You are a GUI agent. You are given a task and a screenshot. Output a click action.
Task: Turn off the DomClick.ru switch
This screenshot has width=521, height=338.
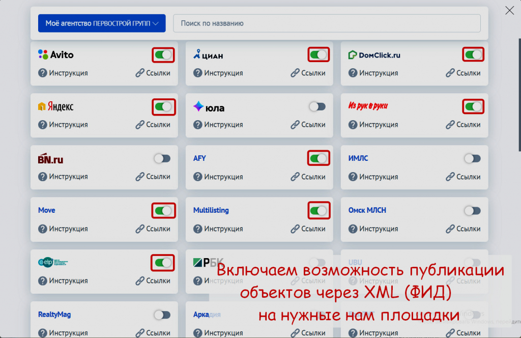click(x=473, y=54)
